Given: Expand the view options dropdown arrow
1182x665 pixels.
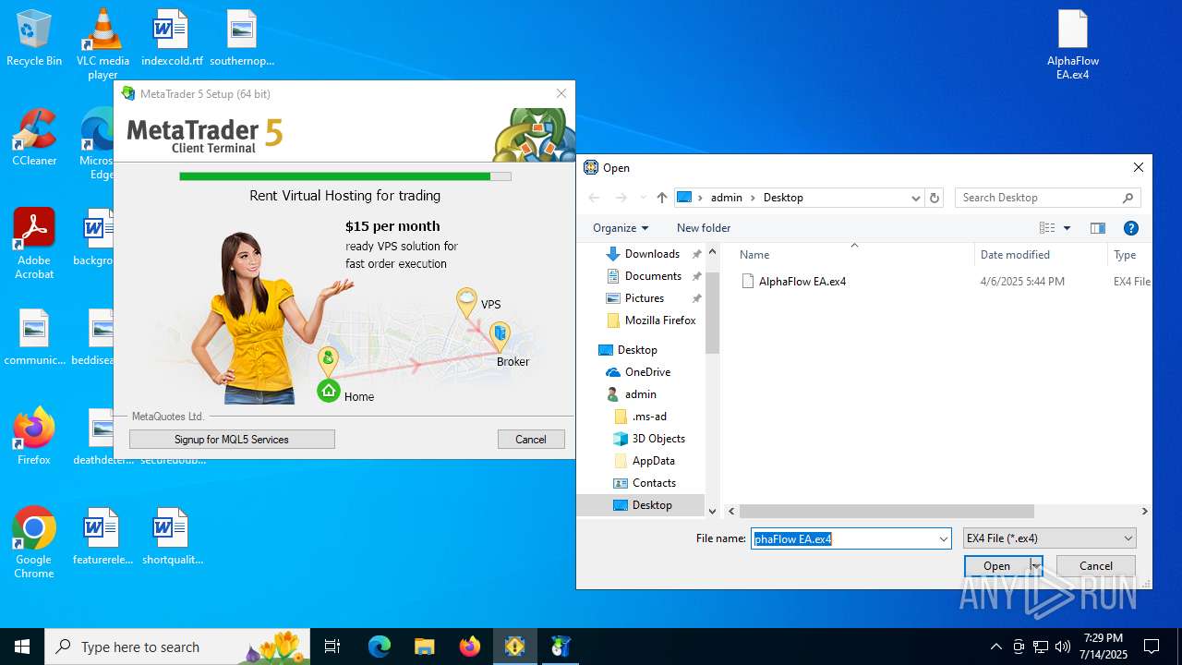Looking at the screenshot, I should click(1067, 228).
